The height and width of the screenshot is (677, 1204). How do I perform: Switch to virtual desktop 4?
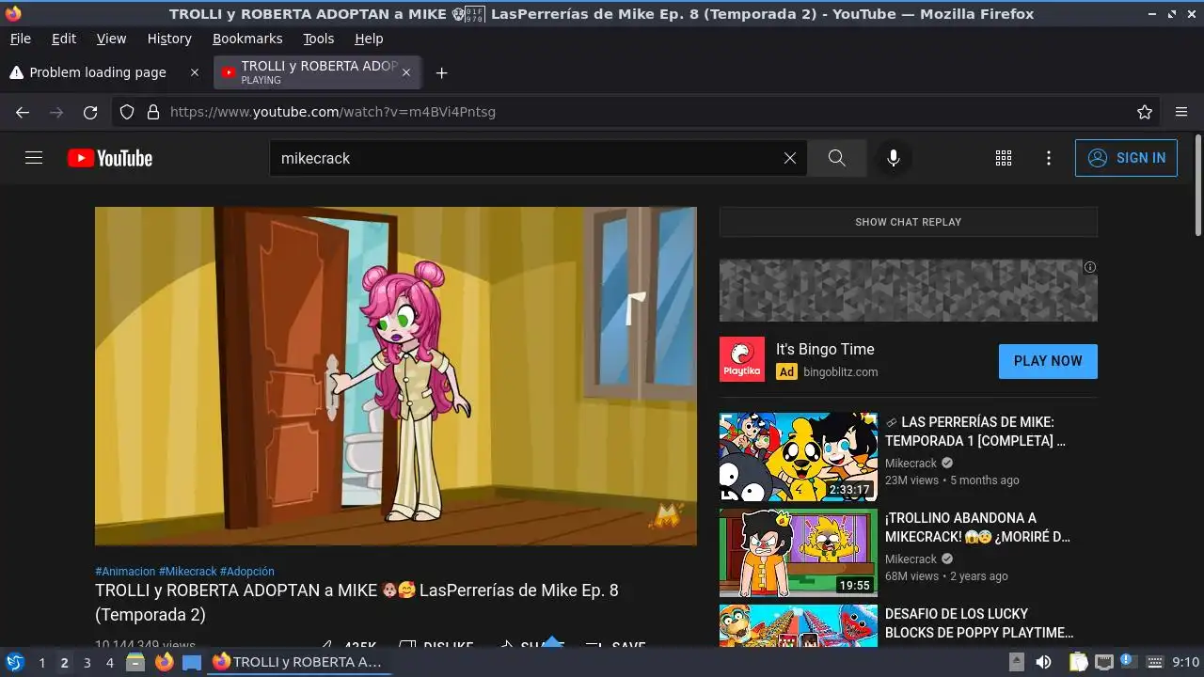109,662
